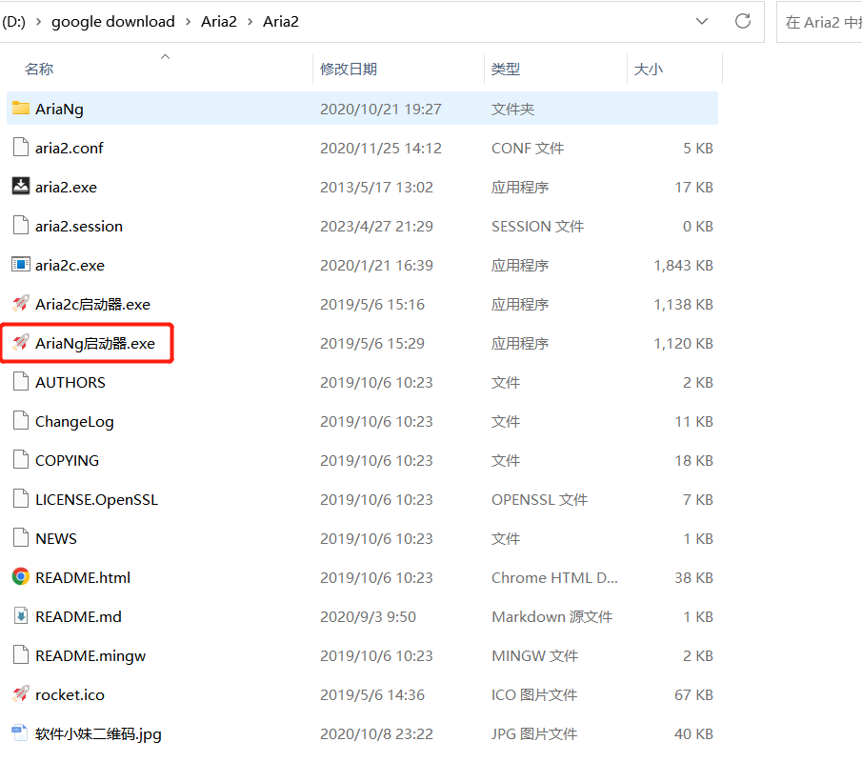862x762 pixels.
Task: Select the aria2.conf file name
Action: point(70,148)
